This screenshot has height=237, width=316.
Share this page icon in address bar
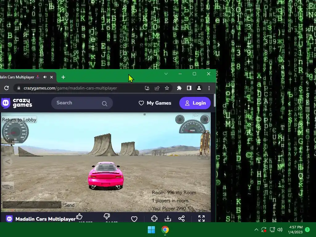point(157,88)
